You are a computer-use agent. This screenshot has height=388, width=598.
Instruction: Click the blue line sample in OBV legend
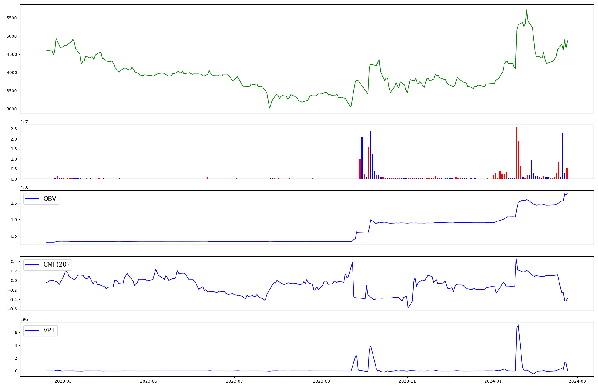pos(32,199)
